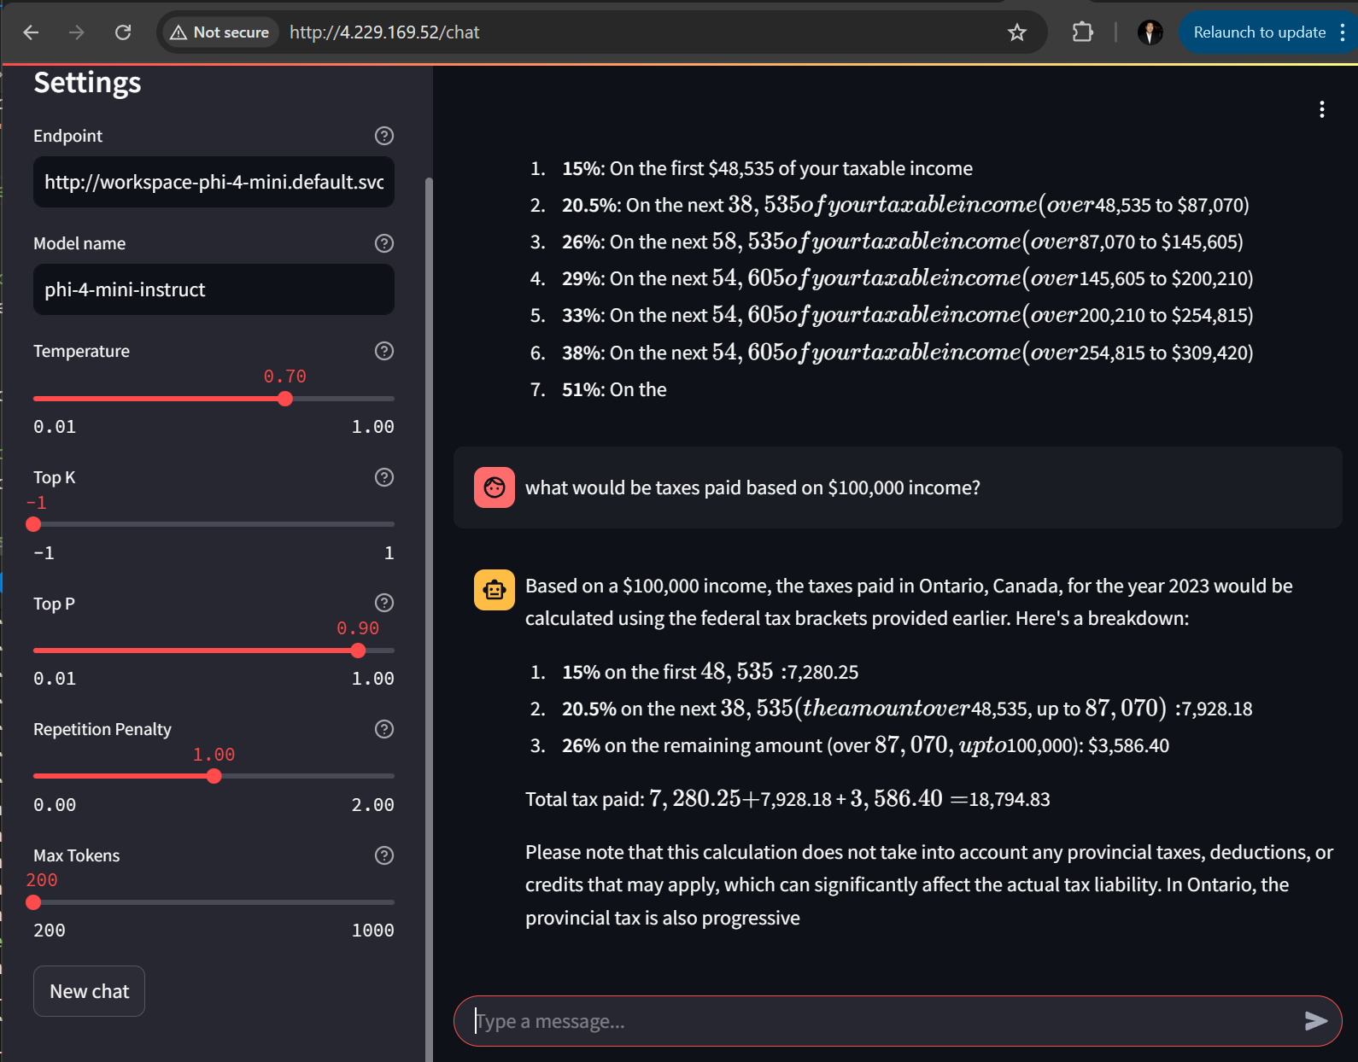The height and width of the screenshot is (1062, 1358).
Task: Bookmark this page with the star icon
Action: coord(1016,32)
